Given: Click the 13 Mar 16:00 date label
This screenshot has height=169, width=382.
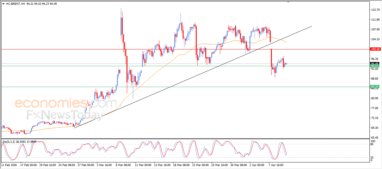Looking at the screenshot, I should coord(163,165).
